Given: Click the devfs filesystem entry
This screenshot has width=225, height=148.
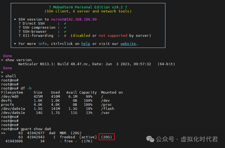Looking at the screenshot, I should [x=7, y=101].
